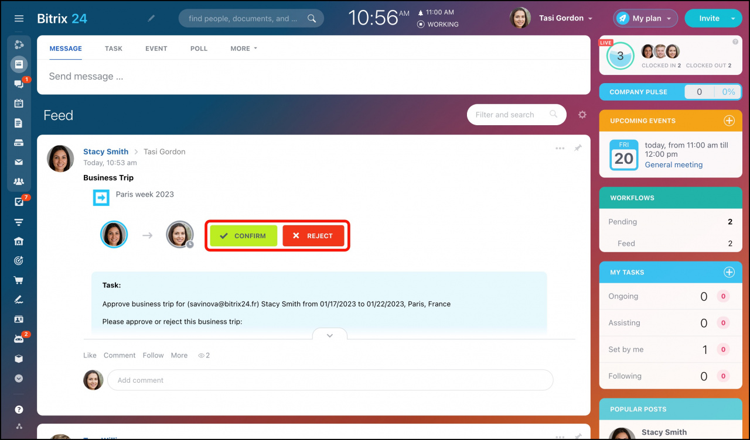Open the Feed icon in left sidebar
750x440 pixels.
coord(19,64)
